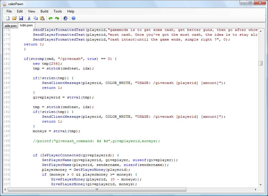Click the Open file folder icon
The width and height of the screenshot is (268, 196).
(14, 18)
